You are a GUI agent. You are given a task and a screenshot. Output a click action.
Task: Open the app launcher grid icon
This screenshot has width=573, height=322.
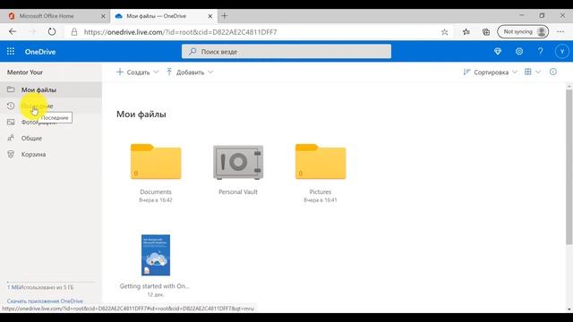click(x=11, y=52)
